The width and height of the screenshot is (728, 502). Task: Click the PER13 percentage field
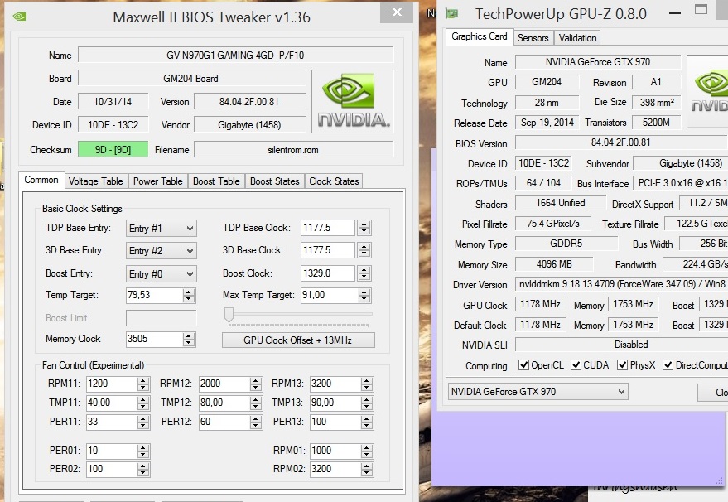tap(335, 422)
